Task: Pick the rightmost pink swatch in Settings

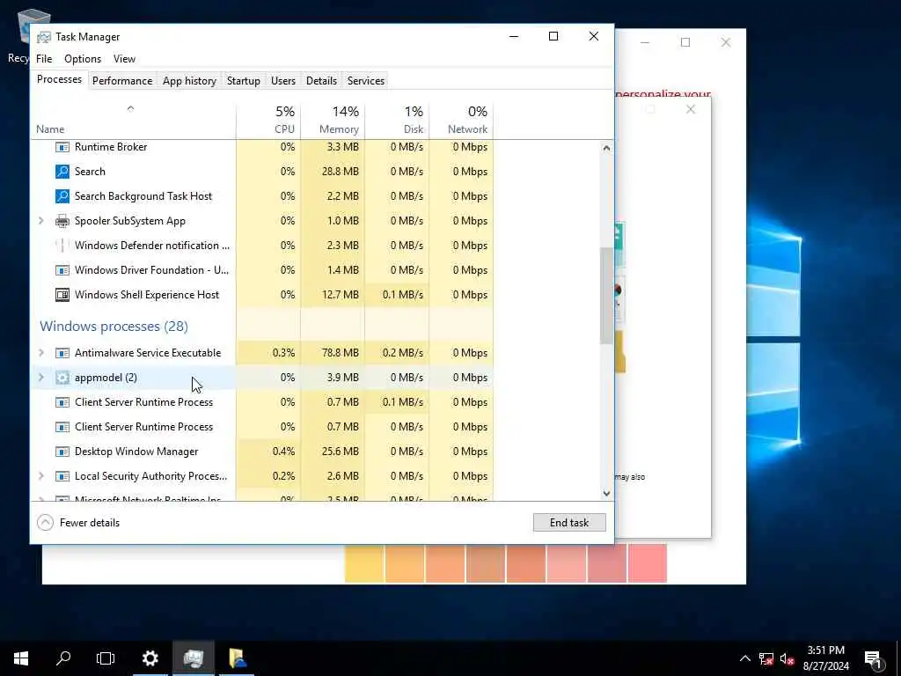Action: pos(647,563)
